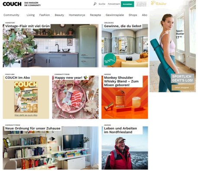Viewport: 198px width, 171px height.
Task: Open the Beauty menu item
Action: [x=59, y=15]
